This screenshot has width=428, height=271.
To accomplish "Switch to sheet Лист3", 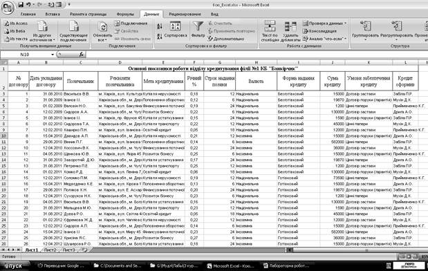I will (68, 250).
